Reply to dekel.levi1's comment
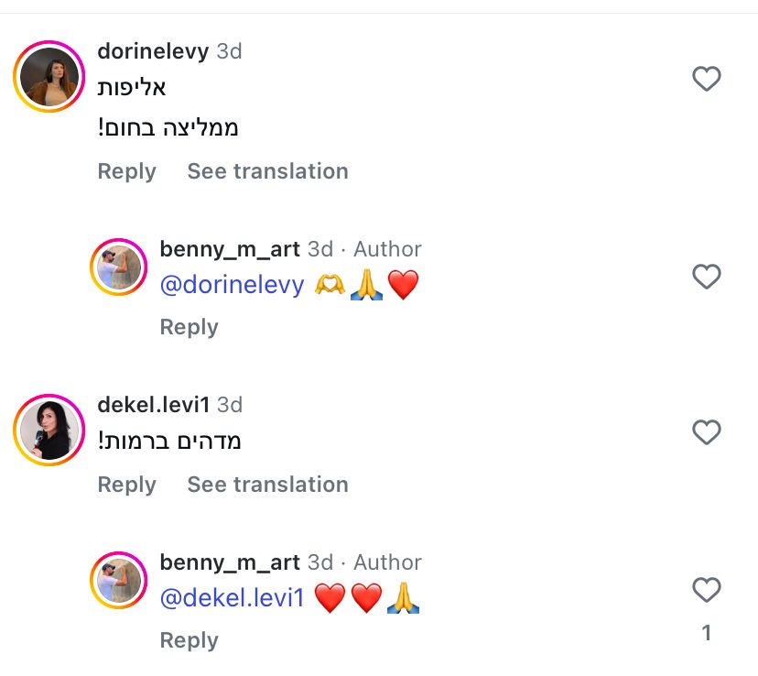The width and height of the screenshot is (758, 676). 126,485
